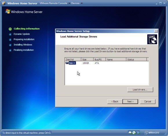The height and width of the screenshot is (136, 168).
Task: Click the ATA bus cell
Action: point(97,63)
